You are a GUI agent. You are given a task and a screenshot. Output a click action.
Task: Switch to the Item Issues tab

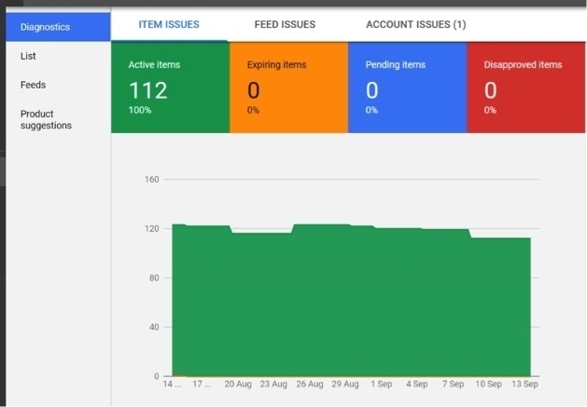click(169, 24)
